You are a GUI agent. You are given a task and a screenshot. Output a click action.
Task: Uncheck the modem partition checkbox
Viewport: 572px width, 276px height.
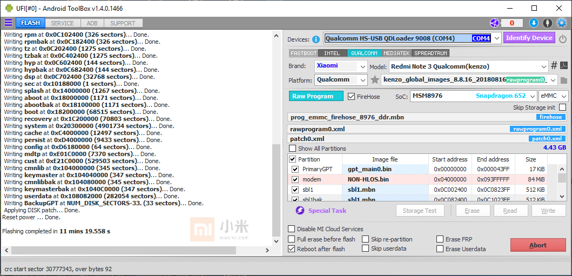click(295, 179)
